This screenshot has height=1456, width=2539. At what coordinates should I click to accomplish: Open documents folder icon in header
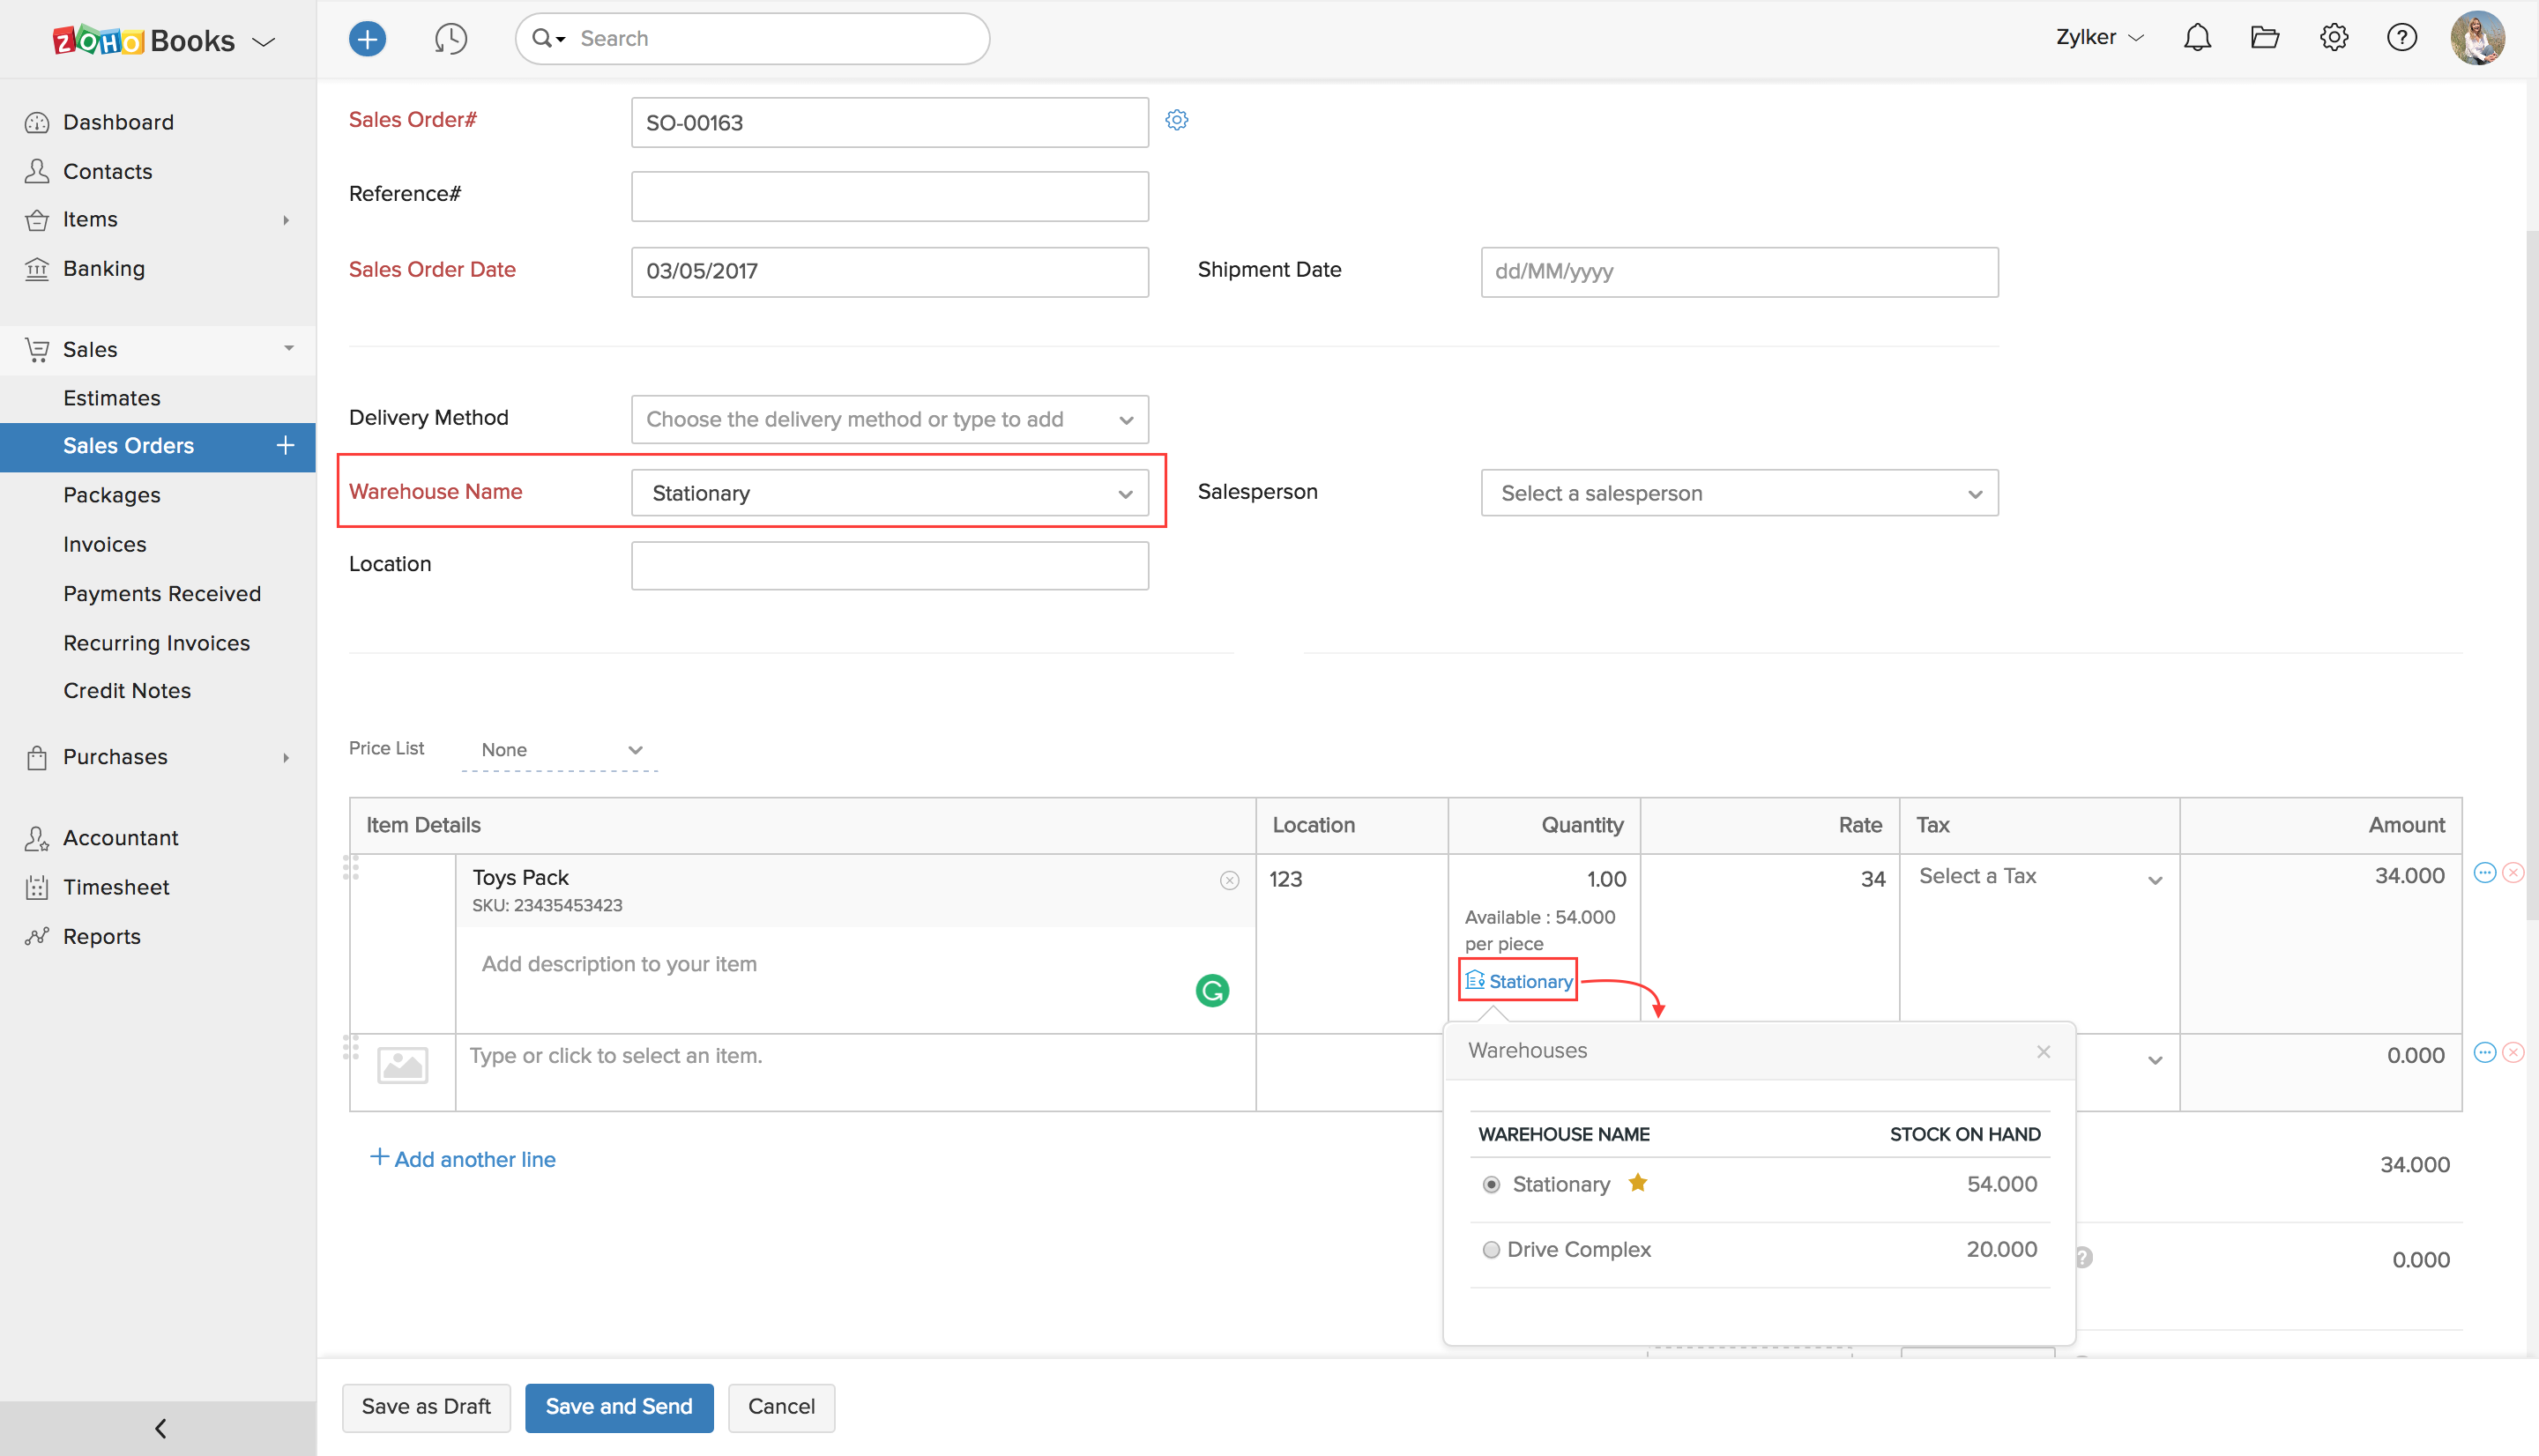(2264, 38)
